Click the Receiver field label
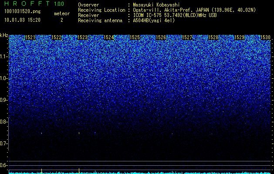The height and width of the screenshot is (174, 274). pyautogui.click(x=88, y=15)
